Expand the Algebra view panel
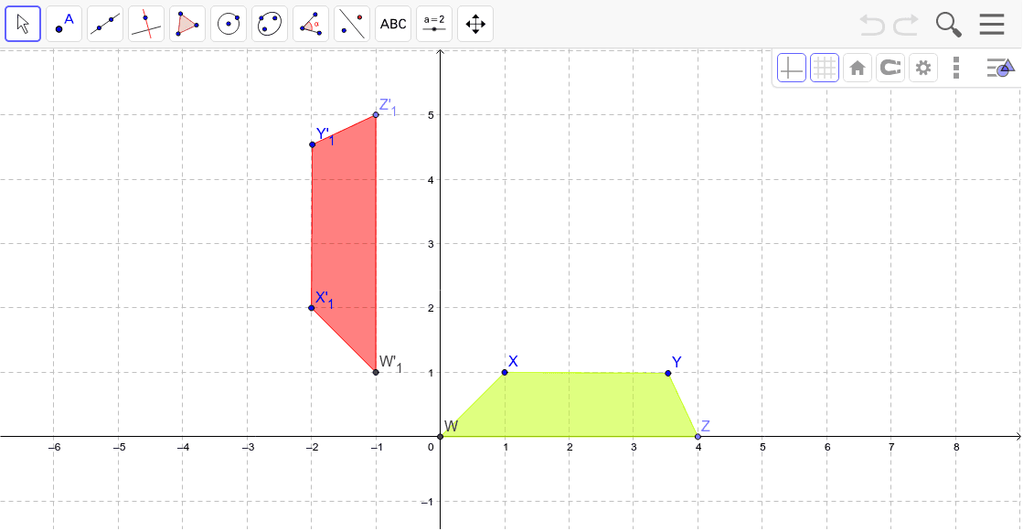This screenshot has height=531, width=1023. coord(999,67)
